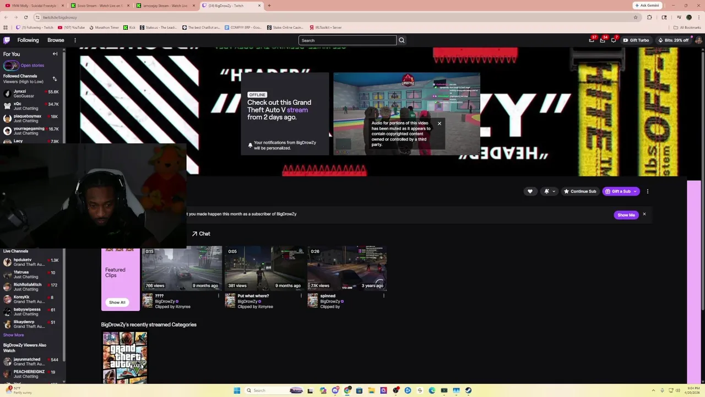This screenshot has height=397, width=705.
Task: Click the heart follow icon for BigDrowZy
Action: click(530, 191)
